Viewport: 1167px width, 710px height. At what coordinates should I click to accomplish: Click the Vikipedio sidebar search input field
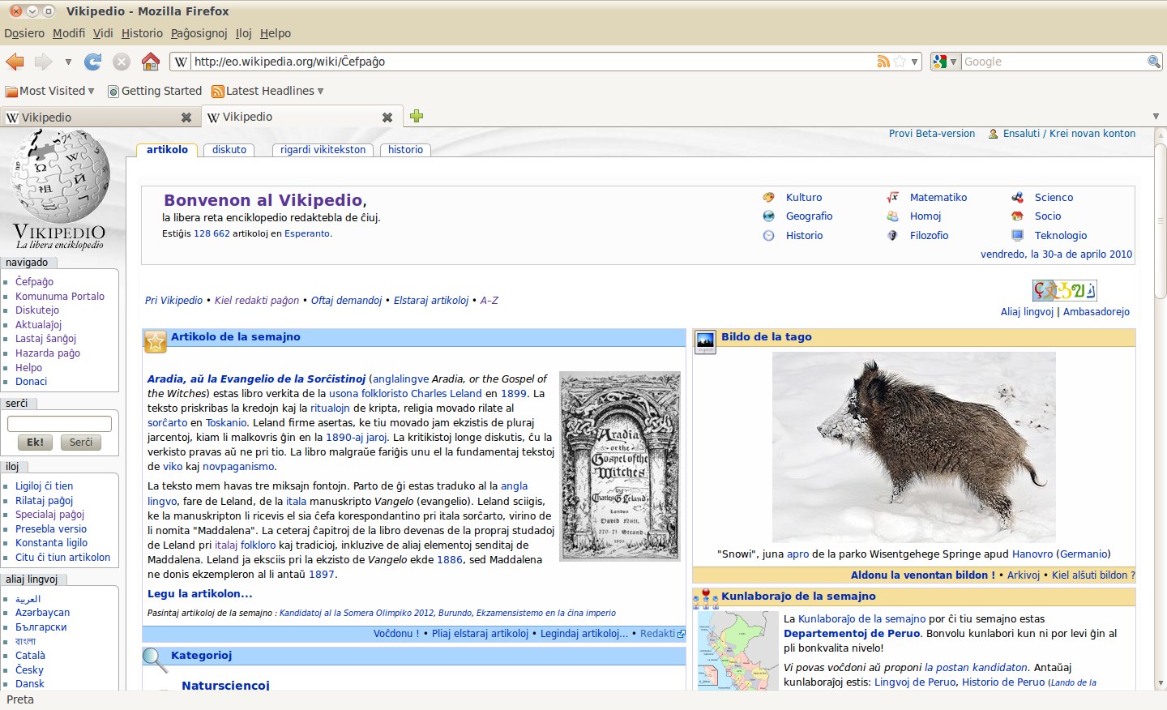[59, 424]
